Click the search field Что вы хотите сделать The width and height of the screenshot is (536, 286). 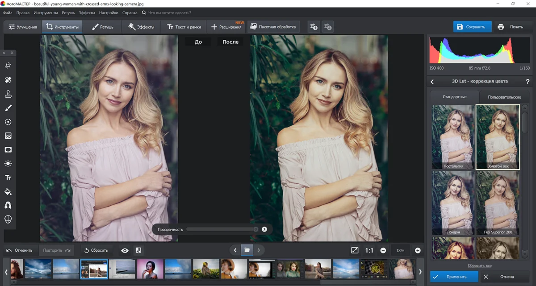(169, 13)
